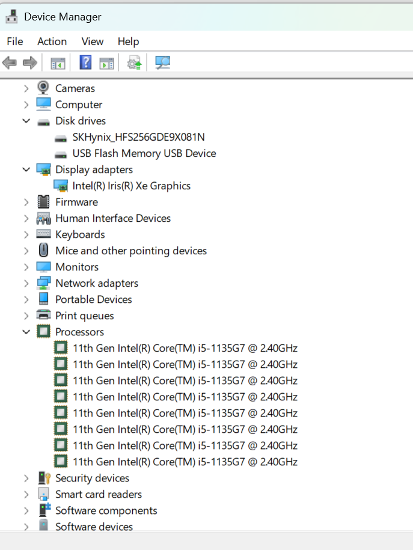Open the View menu
Image resolution: width=413 pixels, height=550 pixels.
click(x=93, y=41)
